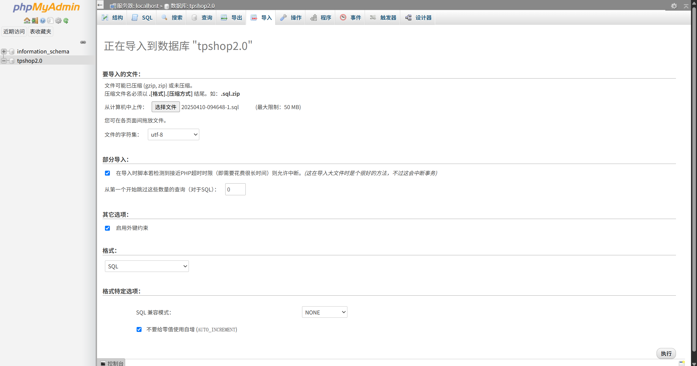Toggle allow interrupt near PHP timeout checkbox
This screenshot has height=366, width=697.
click(x=107, y=173)
